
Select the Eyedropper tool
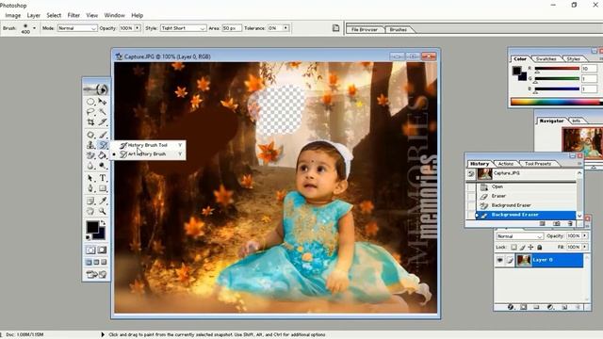point(103,201)
